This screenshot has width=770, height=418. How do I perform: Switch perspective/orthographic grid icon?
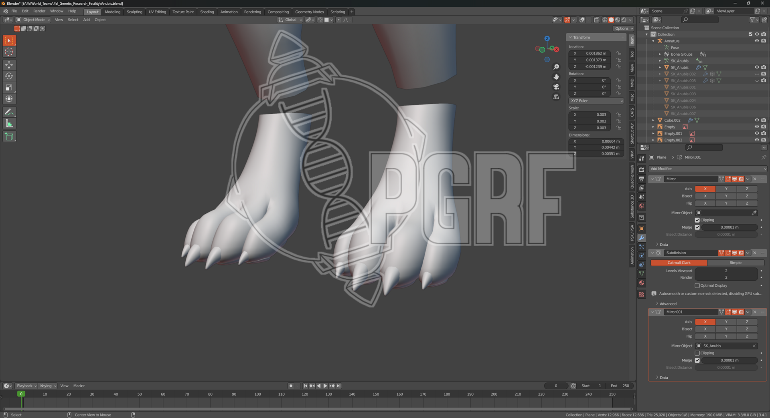[x=556, y=97]
